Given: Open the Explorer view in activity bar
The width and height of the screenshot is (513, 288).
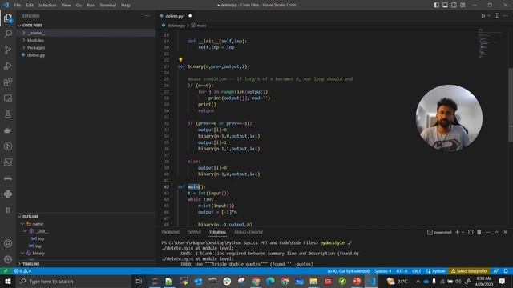Looking at the screenshot, I should [x=8, y=18].
